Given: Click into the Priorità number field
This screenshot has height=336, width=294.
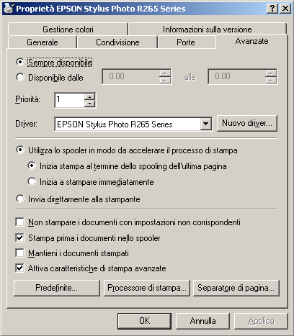Looking at the screenshot, I should click(x=70, y=100).
